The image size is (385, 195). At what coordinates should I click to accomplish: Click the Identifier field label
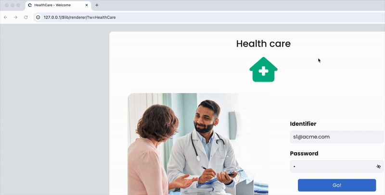(303, 124)
